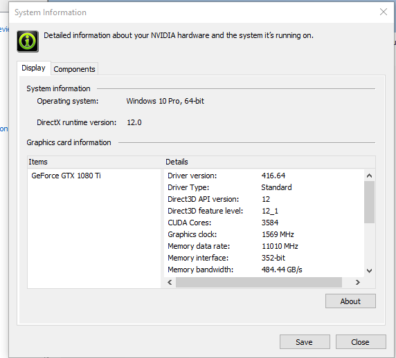Select the Direct3D feature level value 12_1
This screenshot has height=358, width=396.
270,211
